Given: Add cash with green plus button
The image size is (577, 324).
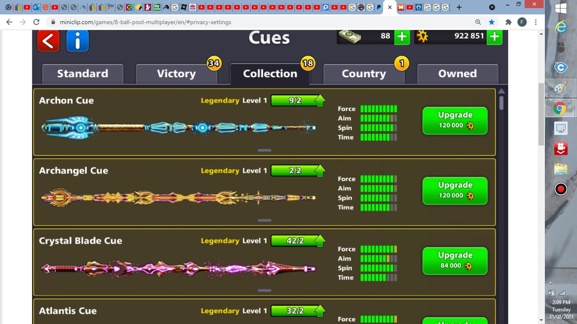Looking at the screenshot, I should click(402, 36).
